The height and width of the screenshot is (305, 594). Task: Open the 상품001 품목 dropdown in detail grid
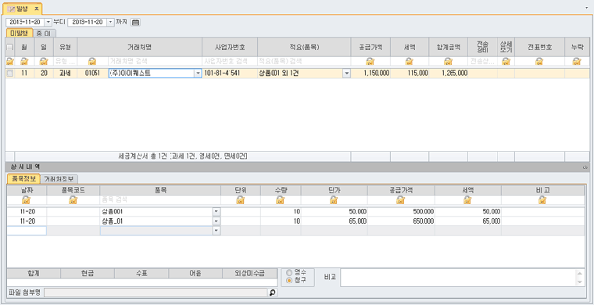(216, 211)
